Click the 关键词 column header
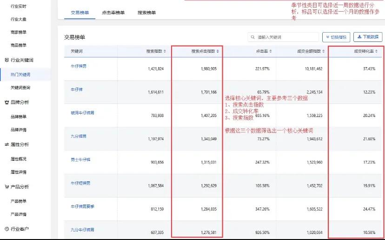385x240 pixels. 77,51
